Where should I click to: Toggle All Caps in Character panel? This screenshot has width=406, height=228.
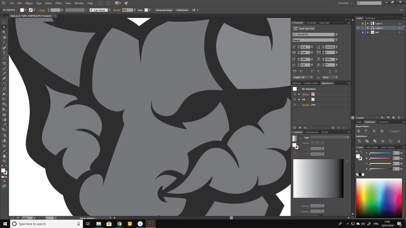point(294,71)
